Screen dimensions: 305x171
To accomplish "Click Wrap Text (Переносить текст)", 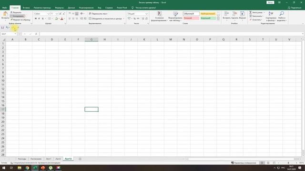I will tap(98, 14).
